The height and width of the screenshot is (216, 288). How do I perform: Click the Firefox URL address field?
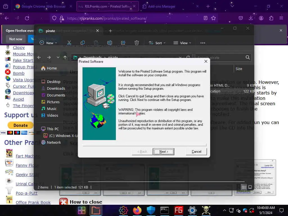click(134, 18)
